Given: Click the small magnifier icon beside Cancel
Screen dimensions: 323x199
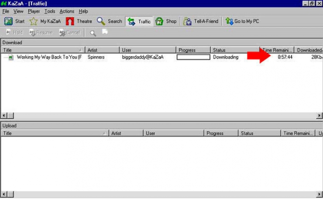Looking at the screenshot, I should pyautogui.click(x=93, y=33).
